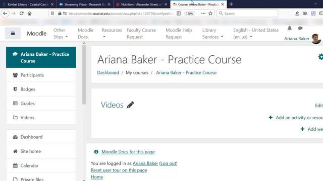Click the Ariana Baker logged-in name link

click(x=145, y=163)
